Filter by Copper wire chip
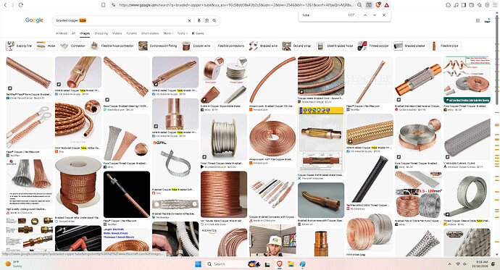This screenshot has height=270, width=500. 197,46
